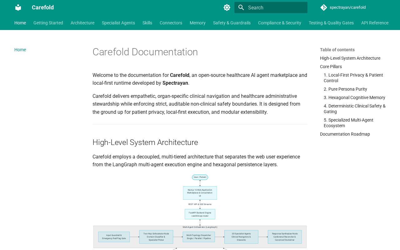Open the Getting Started tab
400x250 pixels.
(x=48, y=23)
